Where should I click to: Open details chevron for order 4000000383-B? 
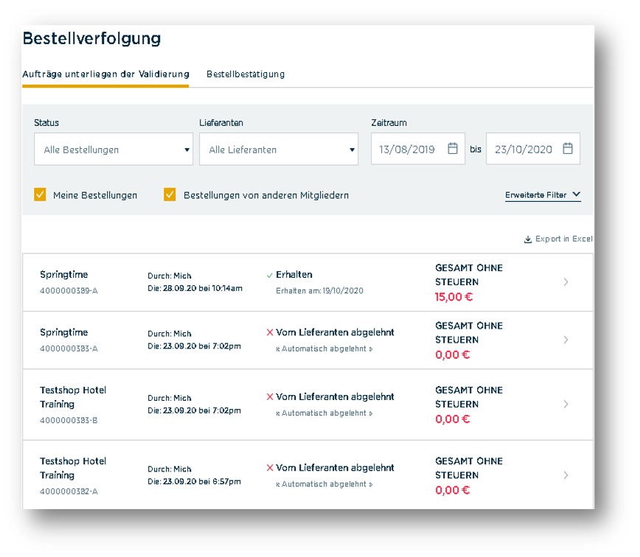click(x=566, y=404)
